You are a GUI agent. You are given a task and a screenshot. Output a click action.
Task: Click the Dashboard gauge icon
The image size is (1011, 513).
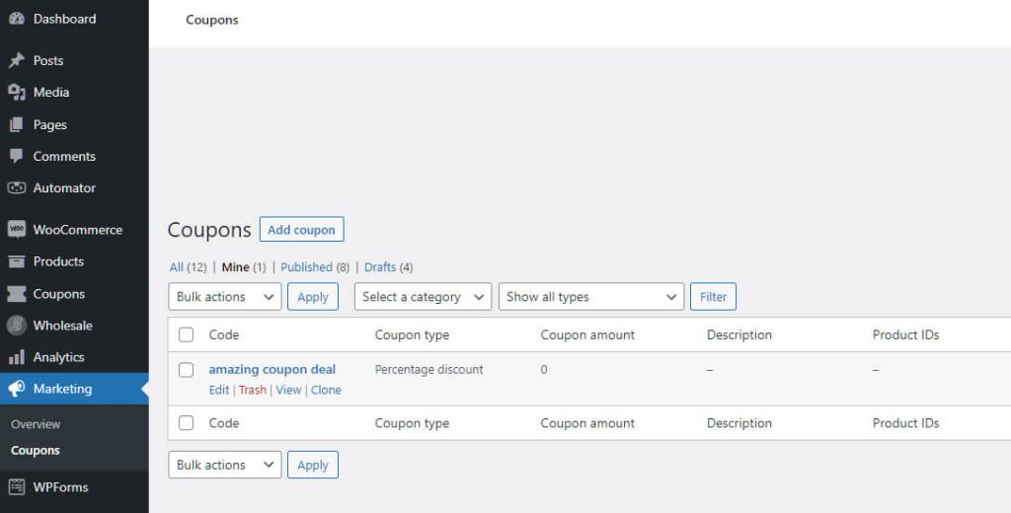click(16, 19)
